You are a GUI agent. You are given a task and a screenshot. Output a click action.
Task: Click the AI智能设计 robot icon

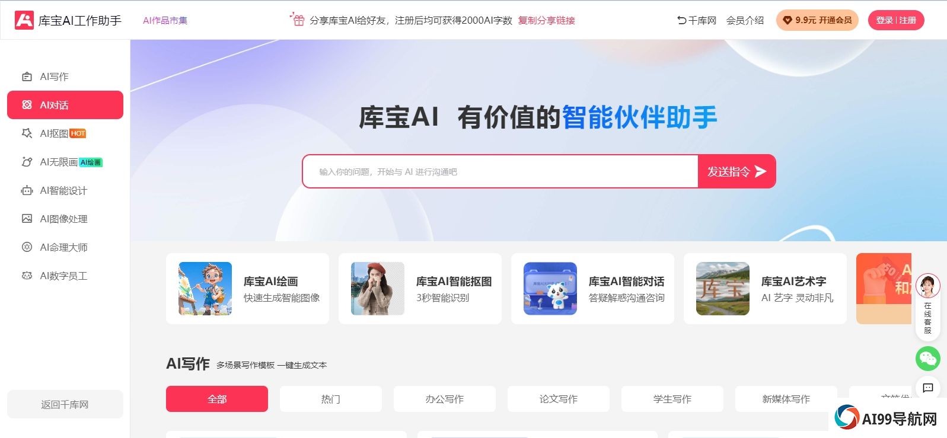pyautogui.click(x=27, y=190)
